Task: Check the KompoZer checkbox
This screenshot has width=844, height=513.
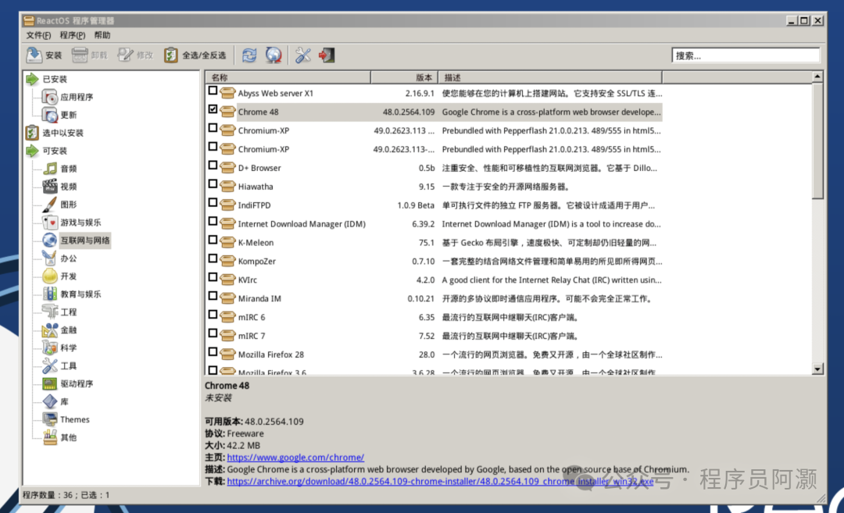Action: pos(213,258)
